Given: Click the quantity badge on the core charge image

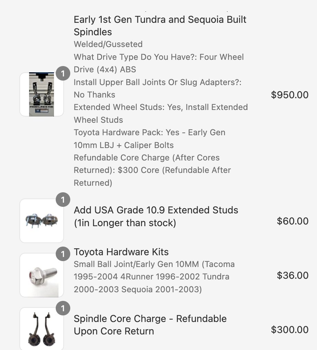Looking at the screenshot, I should coord(63,308).
